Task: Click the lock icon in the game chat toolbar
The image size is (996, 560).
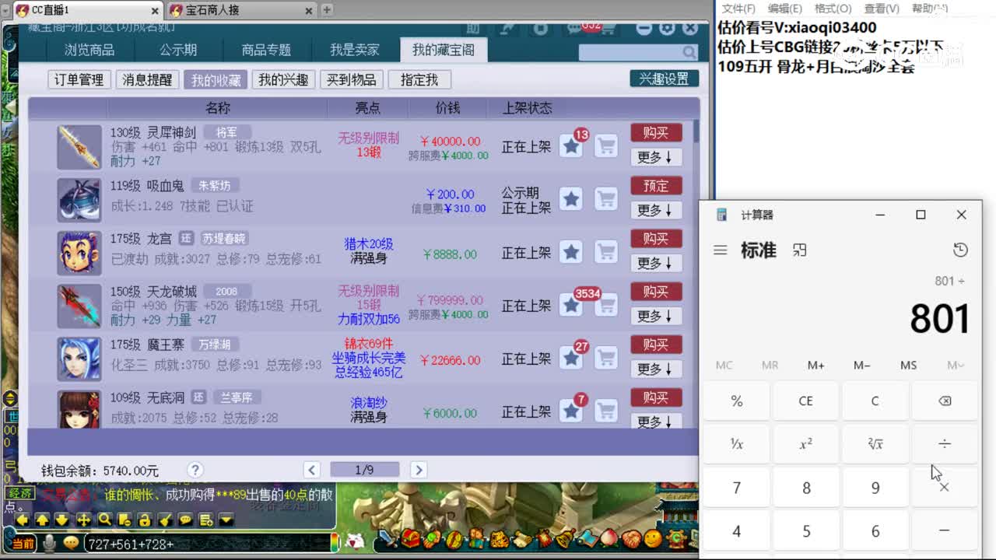Action: (145, 521)
